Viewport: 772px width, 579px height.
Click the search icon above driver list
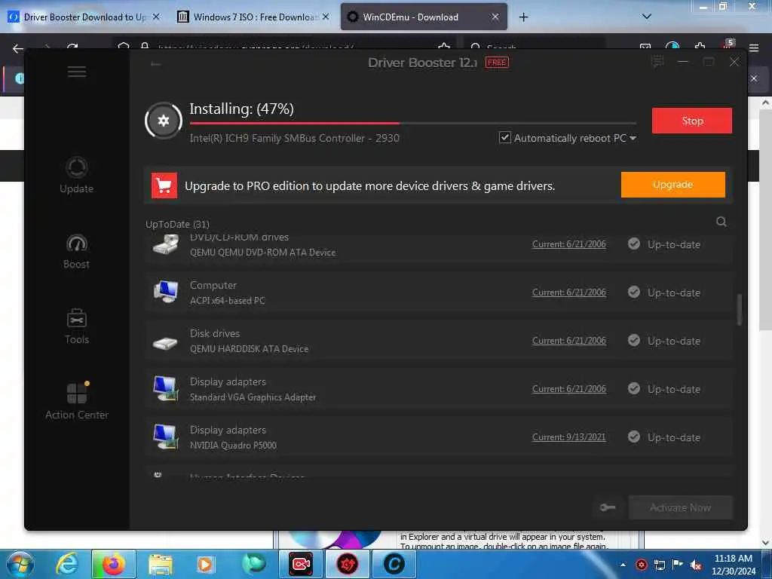[721, 222]
